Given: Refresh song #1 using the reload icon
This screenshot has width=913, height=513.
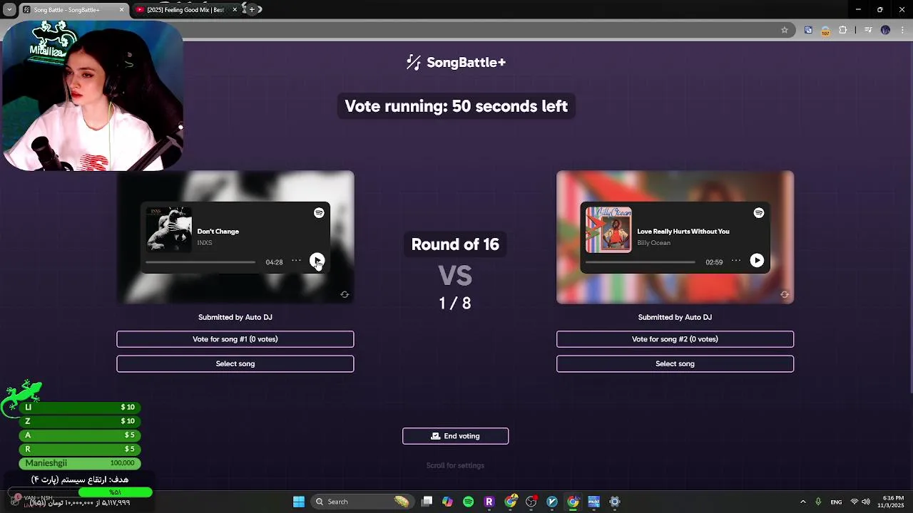Looking at the screenshot, I should [x=345, y=294].
